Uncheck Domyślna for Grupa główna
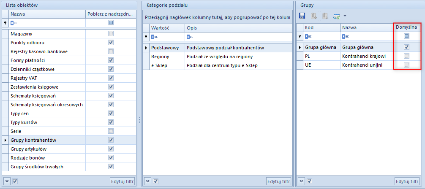The height and width of the screenshot is (189, 425). coord(406,47)
